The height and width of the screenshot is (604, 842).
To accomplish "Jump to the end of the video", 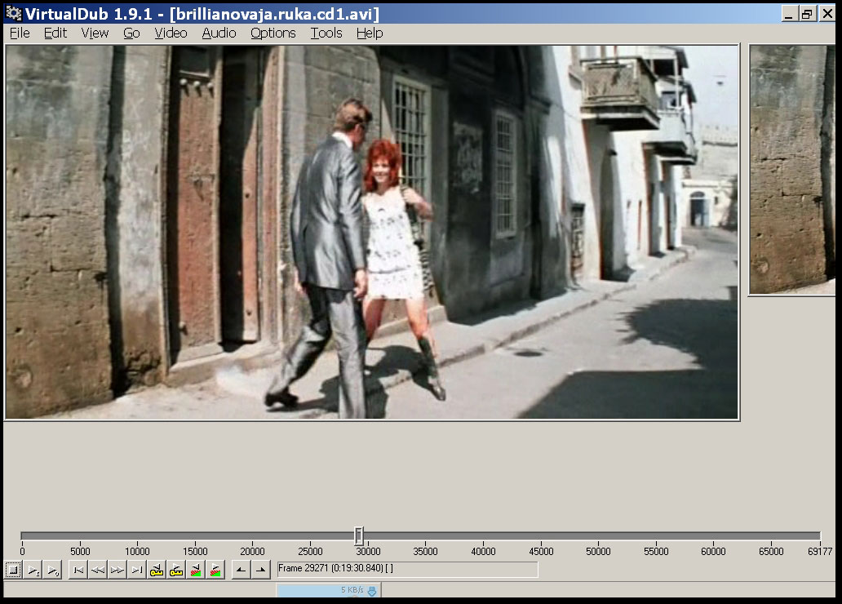I will [x=137, y=570].
